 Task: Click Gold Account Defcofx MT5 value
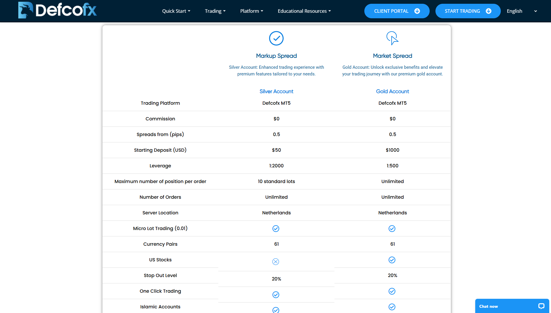392,103
